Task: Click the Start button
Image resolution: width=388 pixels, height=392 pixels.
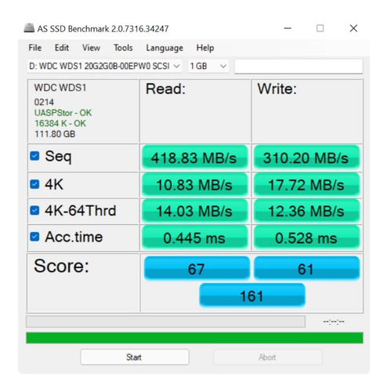Action: 135,357
